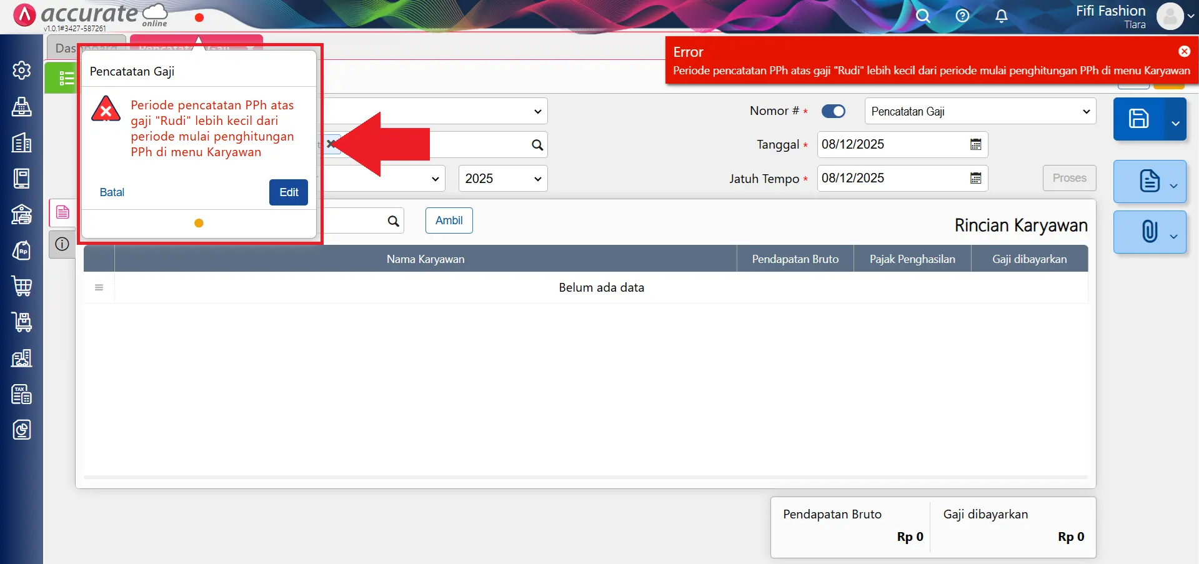Image resolution: width=1199 pixels, height=564 pixels.
Task: Select the cash register icon in the sidebar
Action: pos(22,107)
